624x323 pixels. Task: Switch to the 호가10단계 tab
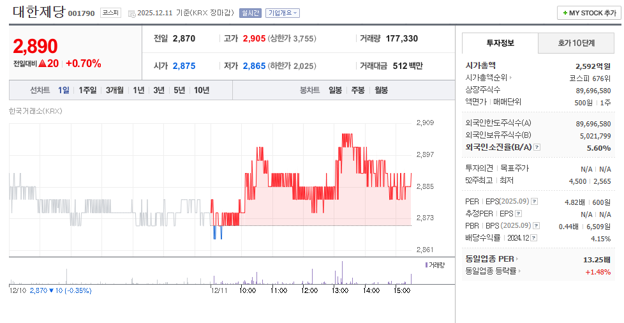(x=576, y=43)
